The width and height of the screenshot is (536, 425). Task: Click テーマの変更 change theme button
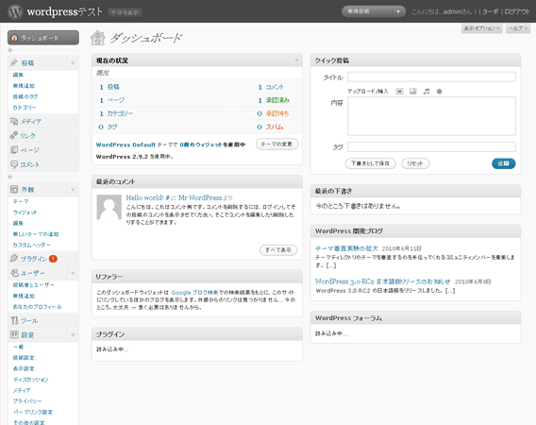point(276,144)
